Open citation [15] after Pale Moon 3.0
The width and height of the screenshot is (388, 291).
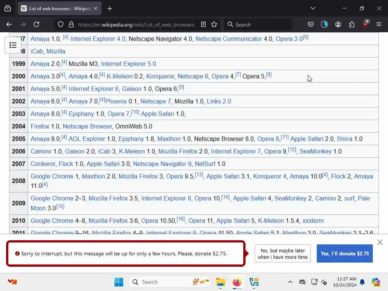coord(60,207)
